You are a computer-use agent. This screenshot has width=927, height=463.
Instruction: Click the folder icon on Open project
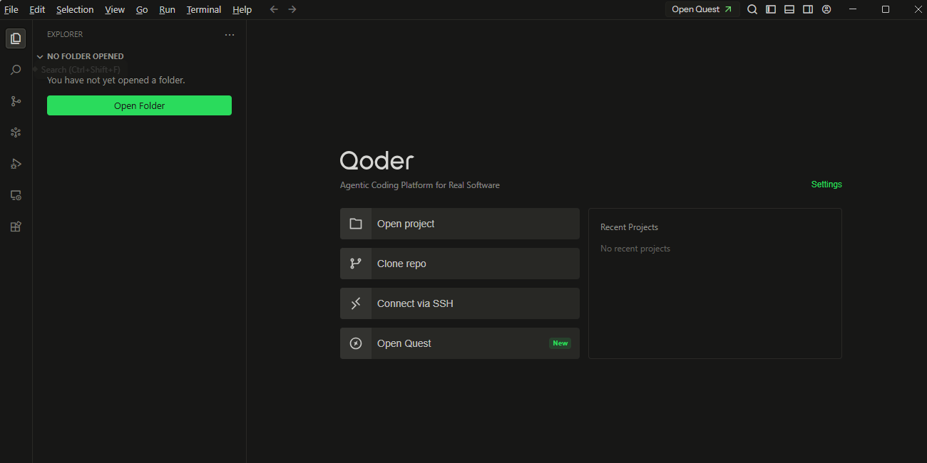pyautogui.click(x=356, y=224)
